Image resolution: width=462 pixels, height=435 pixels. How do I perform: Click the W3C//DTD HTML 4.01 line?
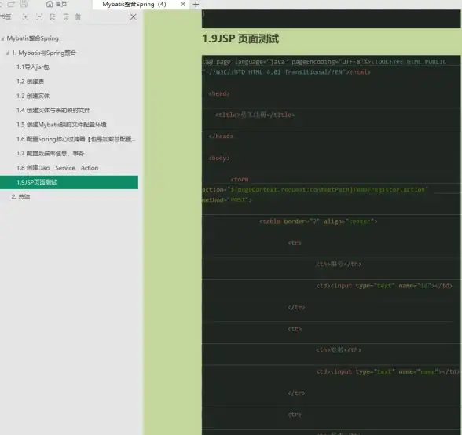[x=286, y=72]
